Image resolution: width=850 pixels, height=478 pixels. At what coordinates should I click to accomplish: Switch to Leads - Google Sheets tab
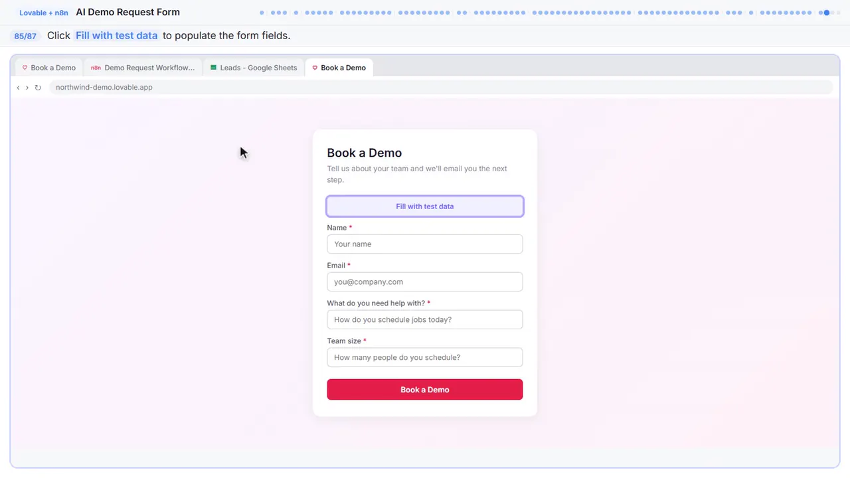(x=254, y=68)
